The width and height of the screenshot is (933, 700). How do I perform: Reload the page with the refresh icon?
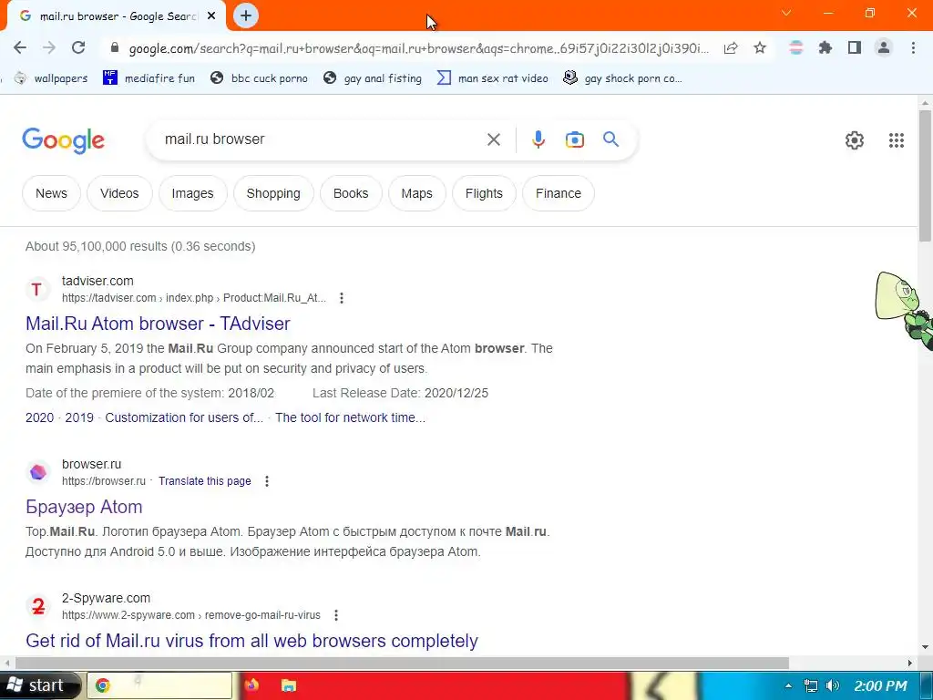(x=78, y=47)
